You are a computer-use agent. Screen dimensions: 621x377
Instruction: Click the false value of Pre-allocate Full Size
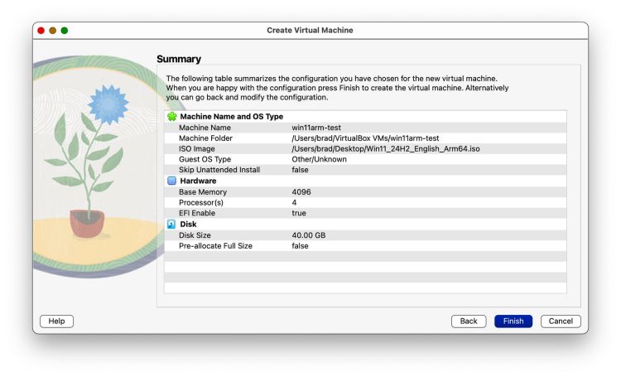coord(301,246)
